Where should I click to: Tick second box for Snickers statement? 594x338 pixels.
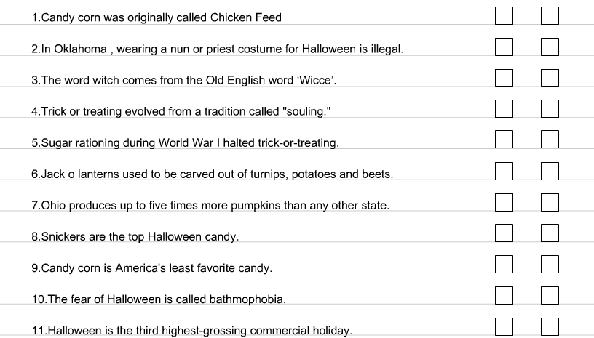click(550, 233)
